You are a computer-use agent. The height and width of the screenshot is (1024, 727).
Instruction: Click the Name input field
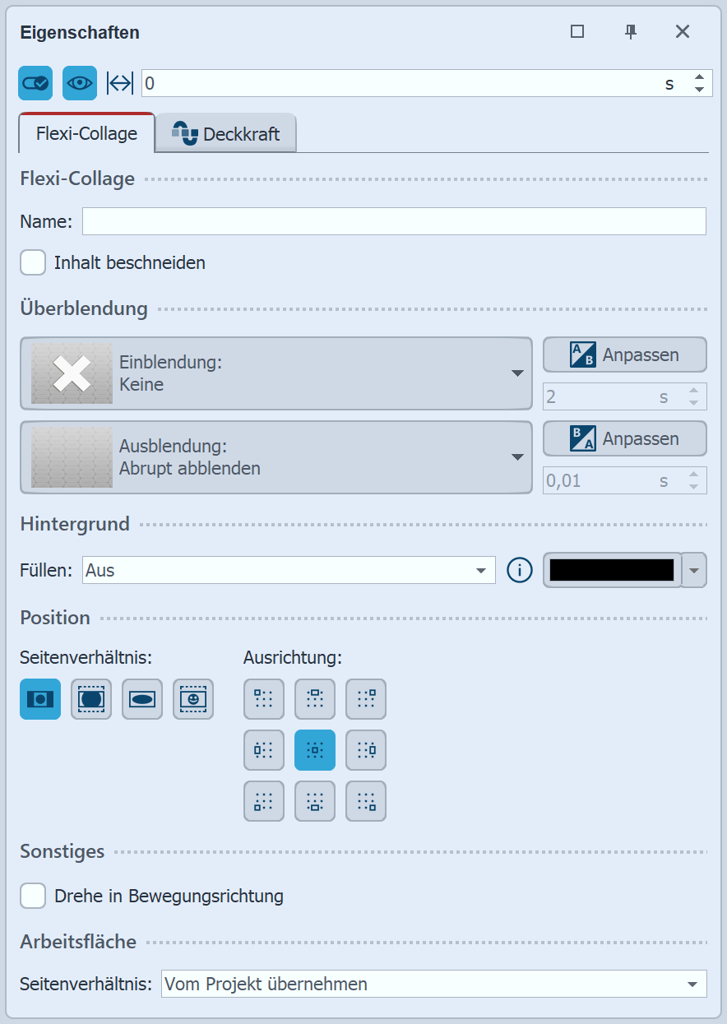(393, 220)
